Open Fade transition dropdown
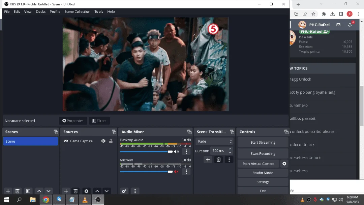 tap(214, 141)
